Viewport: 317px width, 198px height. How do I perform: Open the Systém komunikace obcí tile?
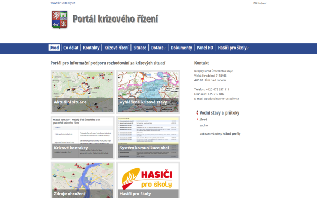point(148,138)
